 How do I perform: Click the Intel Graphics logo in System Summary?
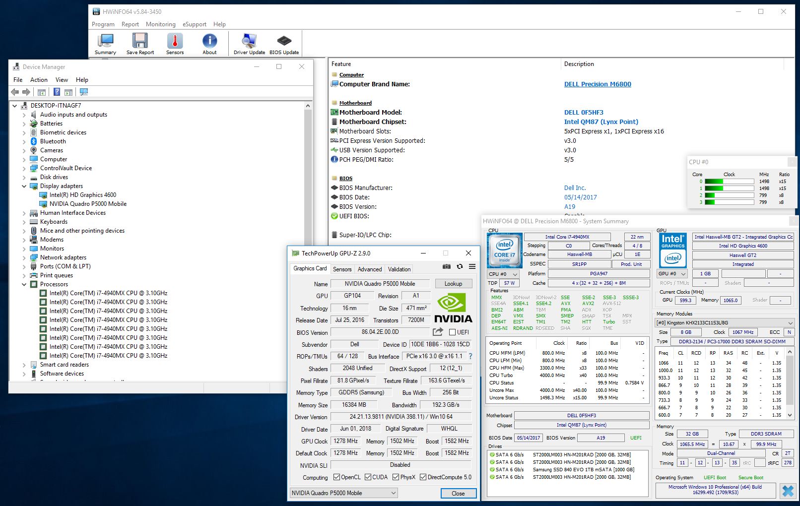click(673, 251)
